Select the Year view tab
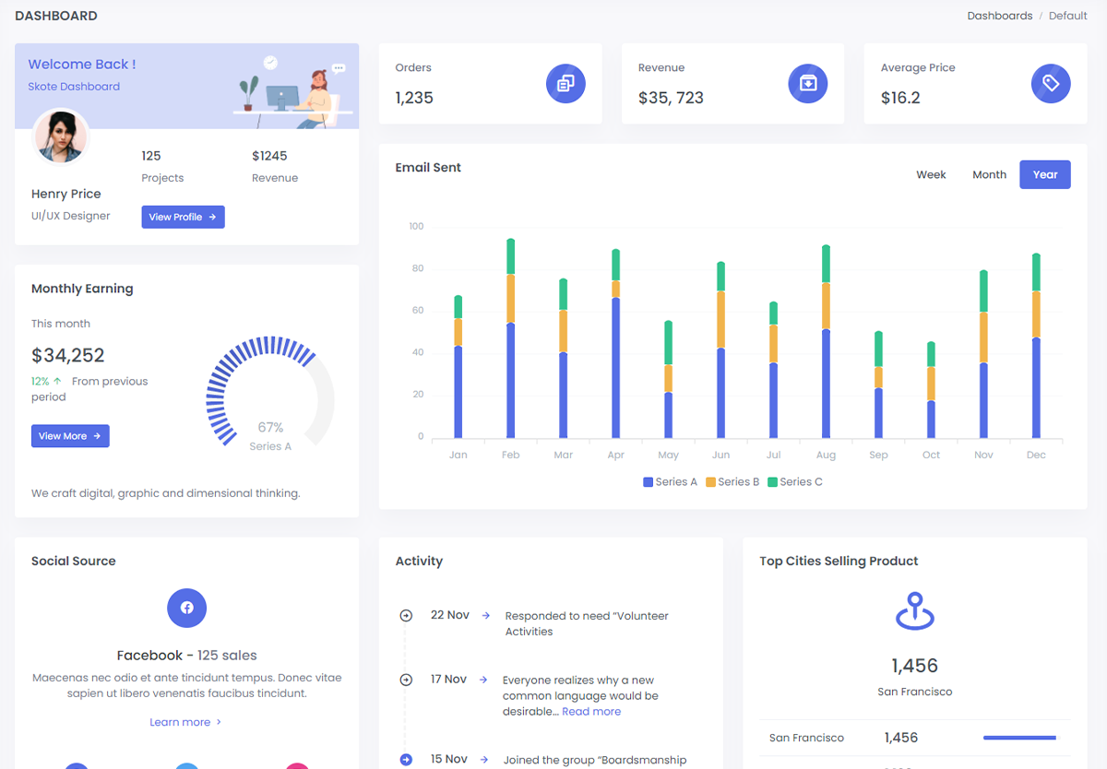Image resolution: width=1107 pixels, height=769 pixels. (1044, 175)
